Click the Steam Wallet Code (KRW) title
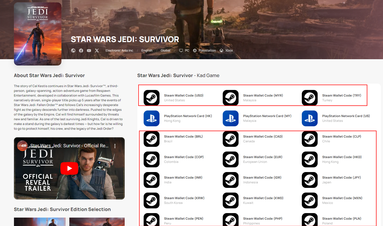The image size is (383, 226). click(x=184, y=198)
